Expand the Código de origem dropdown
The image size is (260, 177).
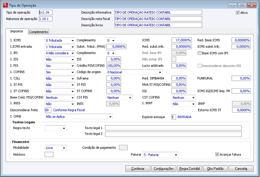point(134,72)
